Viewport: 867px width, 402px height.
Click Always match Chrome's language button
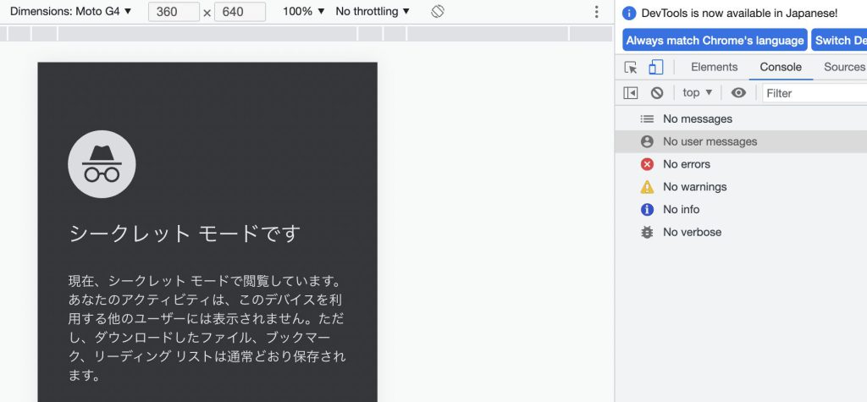(x=715, y=41)
